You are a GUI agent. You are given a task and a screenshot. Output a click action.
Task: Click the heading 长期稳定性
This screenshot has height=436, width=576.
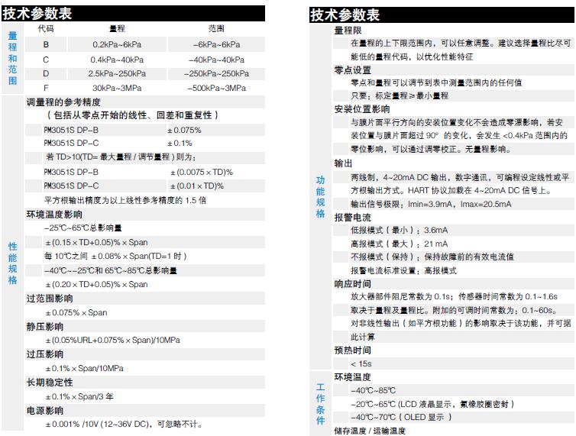[50, 383]
